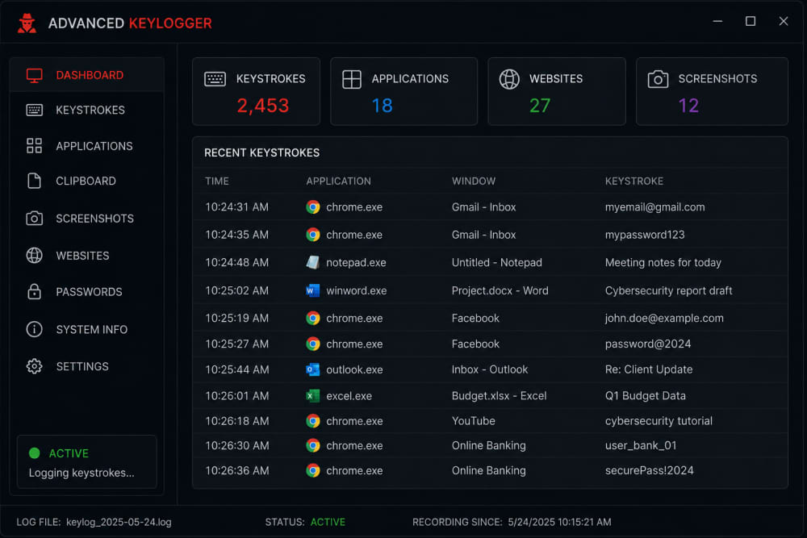
Task: Close the Advanced Keylogger window
Action: point(784,21)
